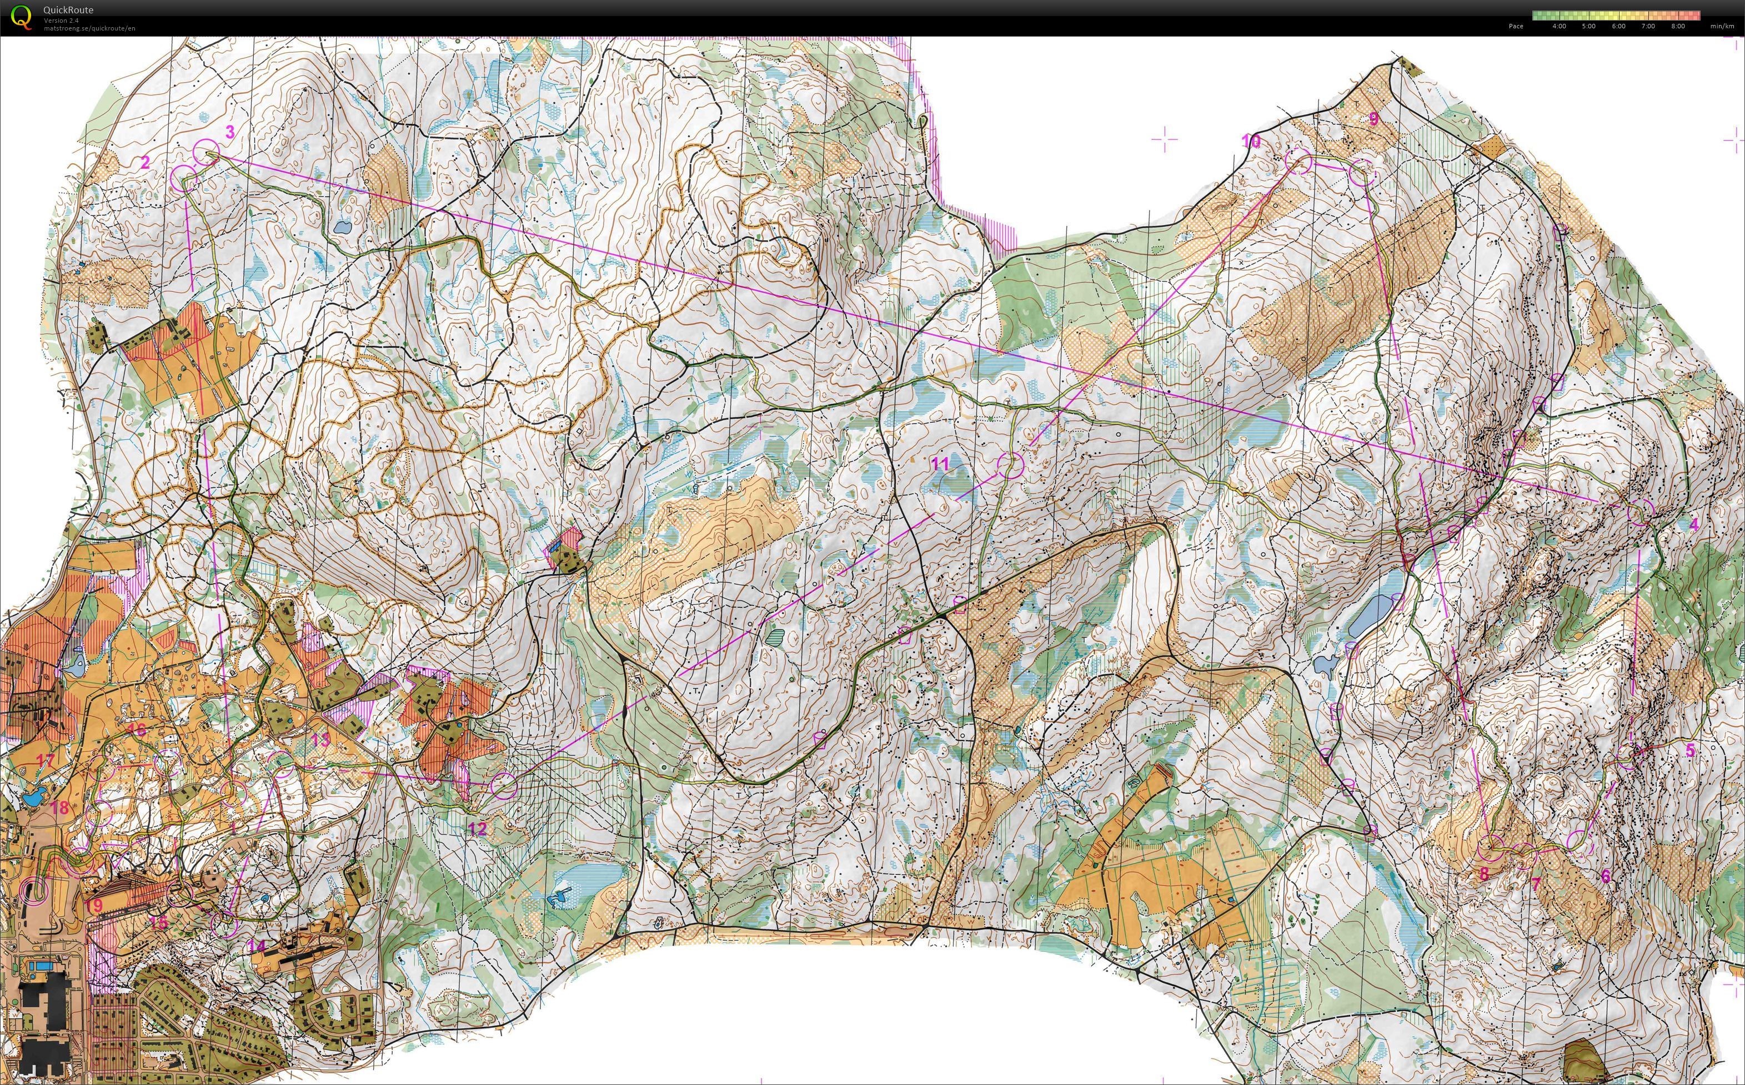Select control circle number 4
The image size is (1745, 1085).
1641,513
